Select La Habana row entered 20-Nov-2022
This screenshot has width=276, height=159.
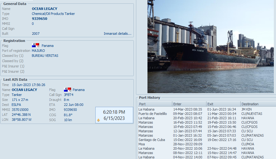pyautogui.click(x=207, y=148)
